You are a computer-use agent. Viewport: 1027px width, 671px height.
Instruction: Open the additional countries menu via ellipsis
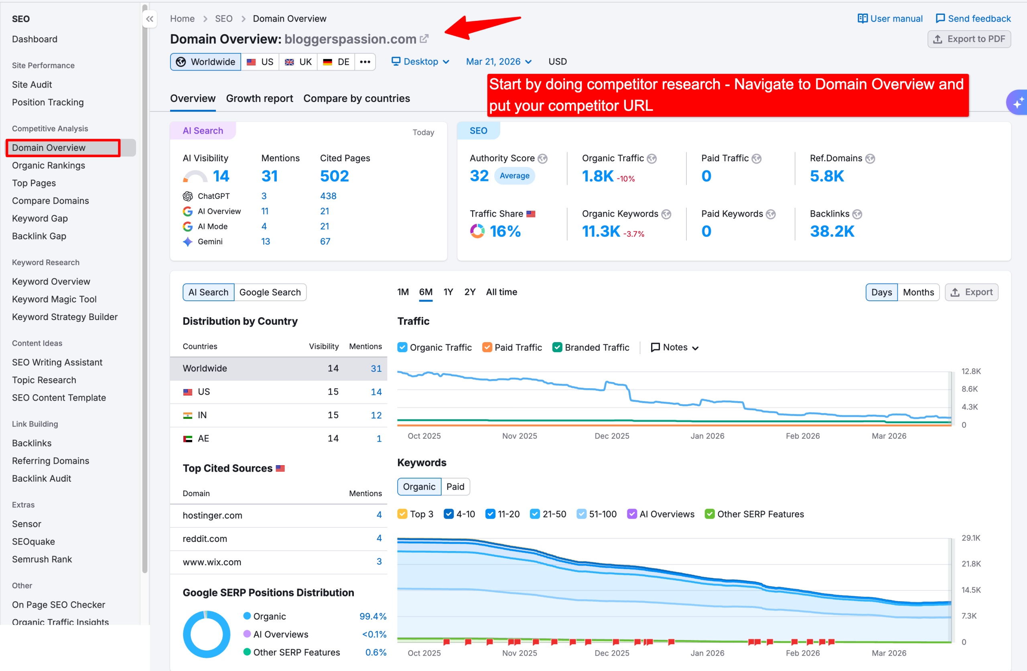365,61
